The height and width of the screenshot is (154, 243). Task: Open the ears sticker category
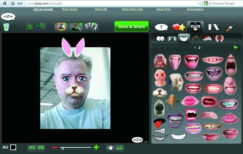point(218,39)
